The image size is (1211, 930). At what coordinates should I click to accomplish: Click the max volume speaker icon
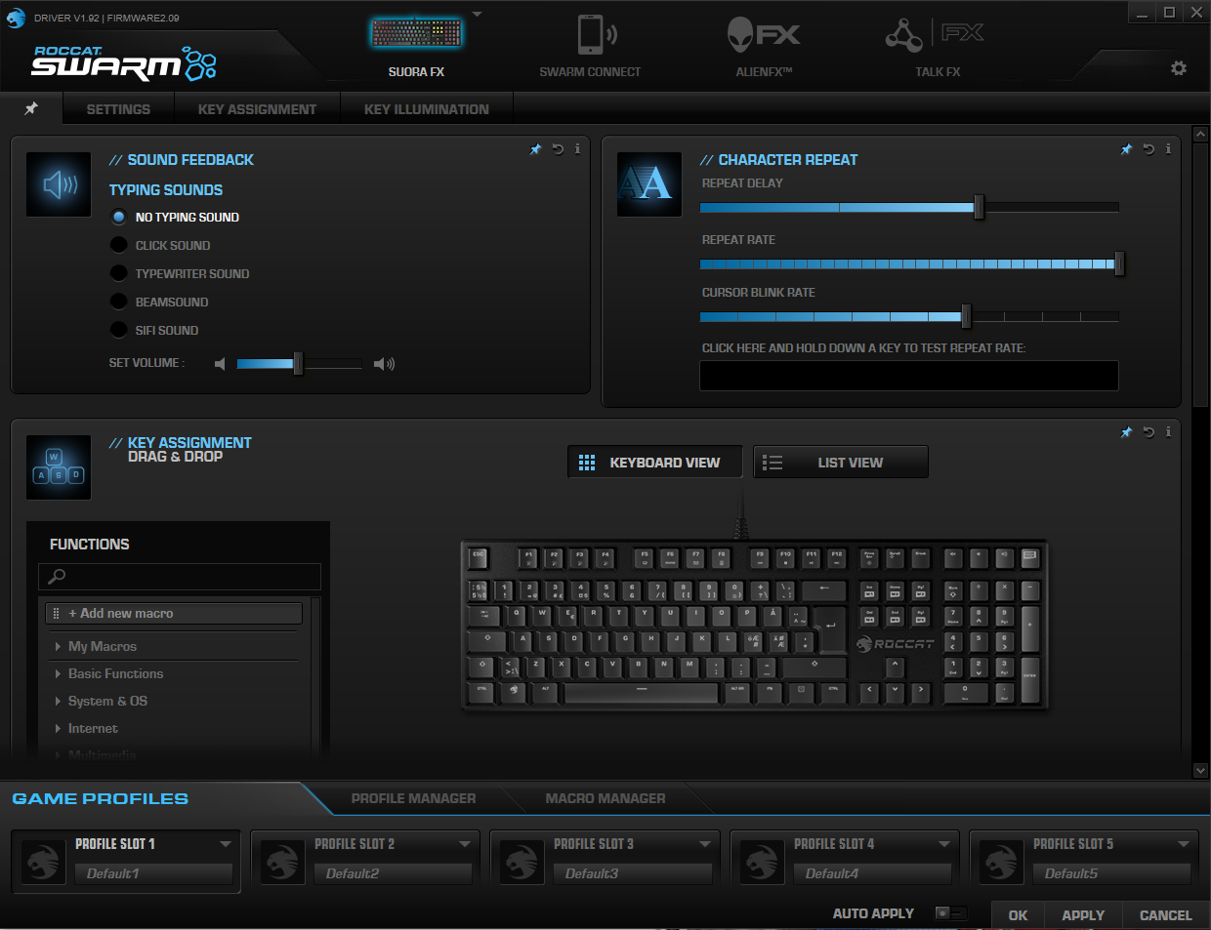coord(385,364)
